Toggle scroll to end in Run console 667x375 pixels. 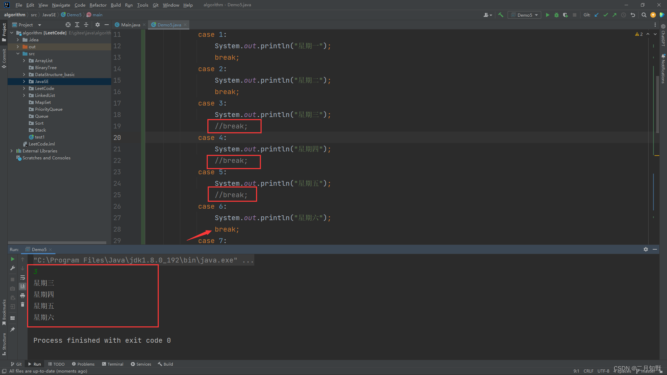(23, 286)
